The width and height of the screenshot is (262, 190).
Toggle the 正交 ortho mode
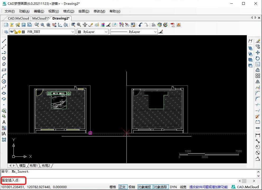pyautogui.click(x=122, y=187)
